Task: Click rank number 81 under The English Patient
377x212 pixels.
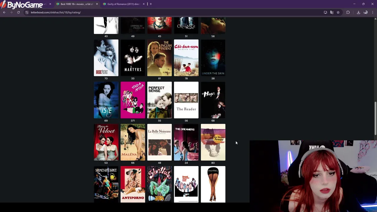Action: (159, 78)
